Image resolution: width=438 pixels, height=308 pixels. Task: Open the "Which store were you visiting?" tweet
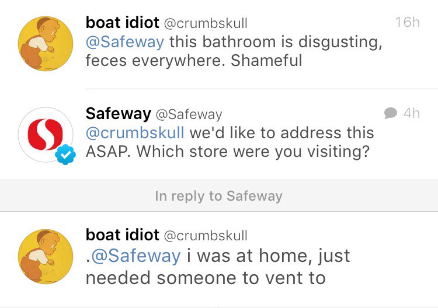tap(230, 142)
